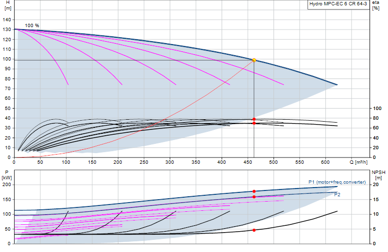Click the eta [%] axis title

(375, 5)
